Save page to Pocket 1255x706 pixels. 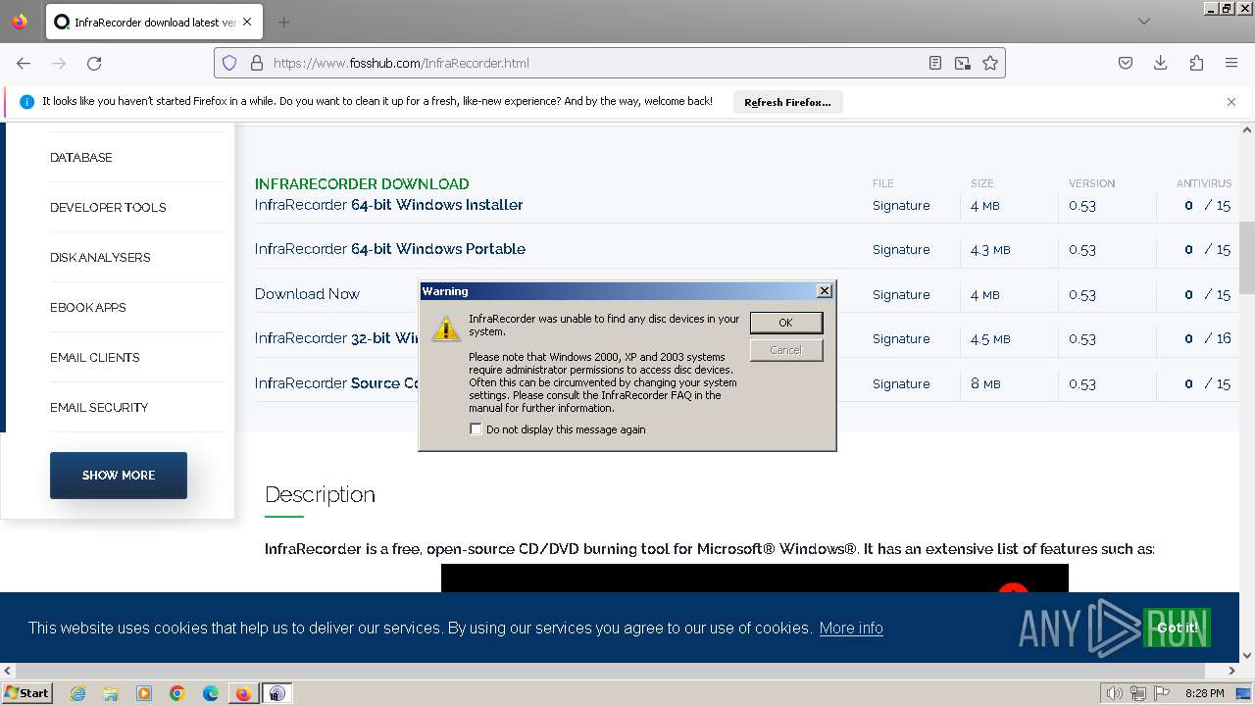[x=1126, y=63]
